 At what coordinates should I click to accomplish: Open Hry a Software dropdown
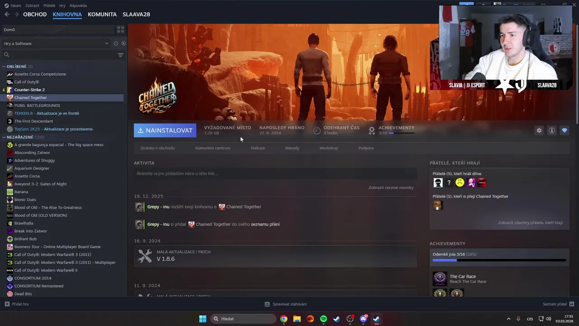click(x=56, y=43)
